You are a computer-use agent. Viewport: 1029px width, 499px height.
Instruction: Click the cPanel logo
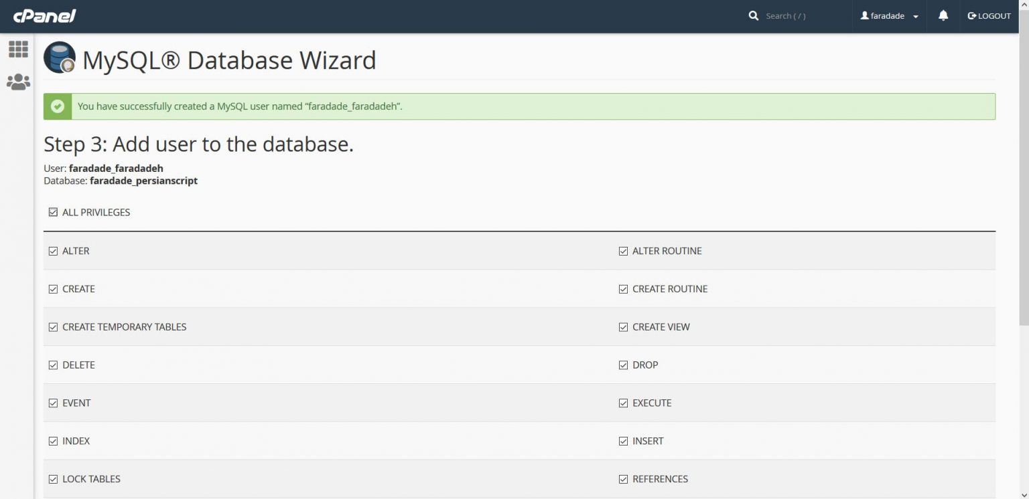tap(45, 15)
